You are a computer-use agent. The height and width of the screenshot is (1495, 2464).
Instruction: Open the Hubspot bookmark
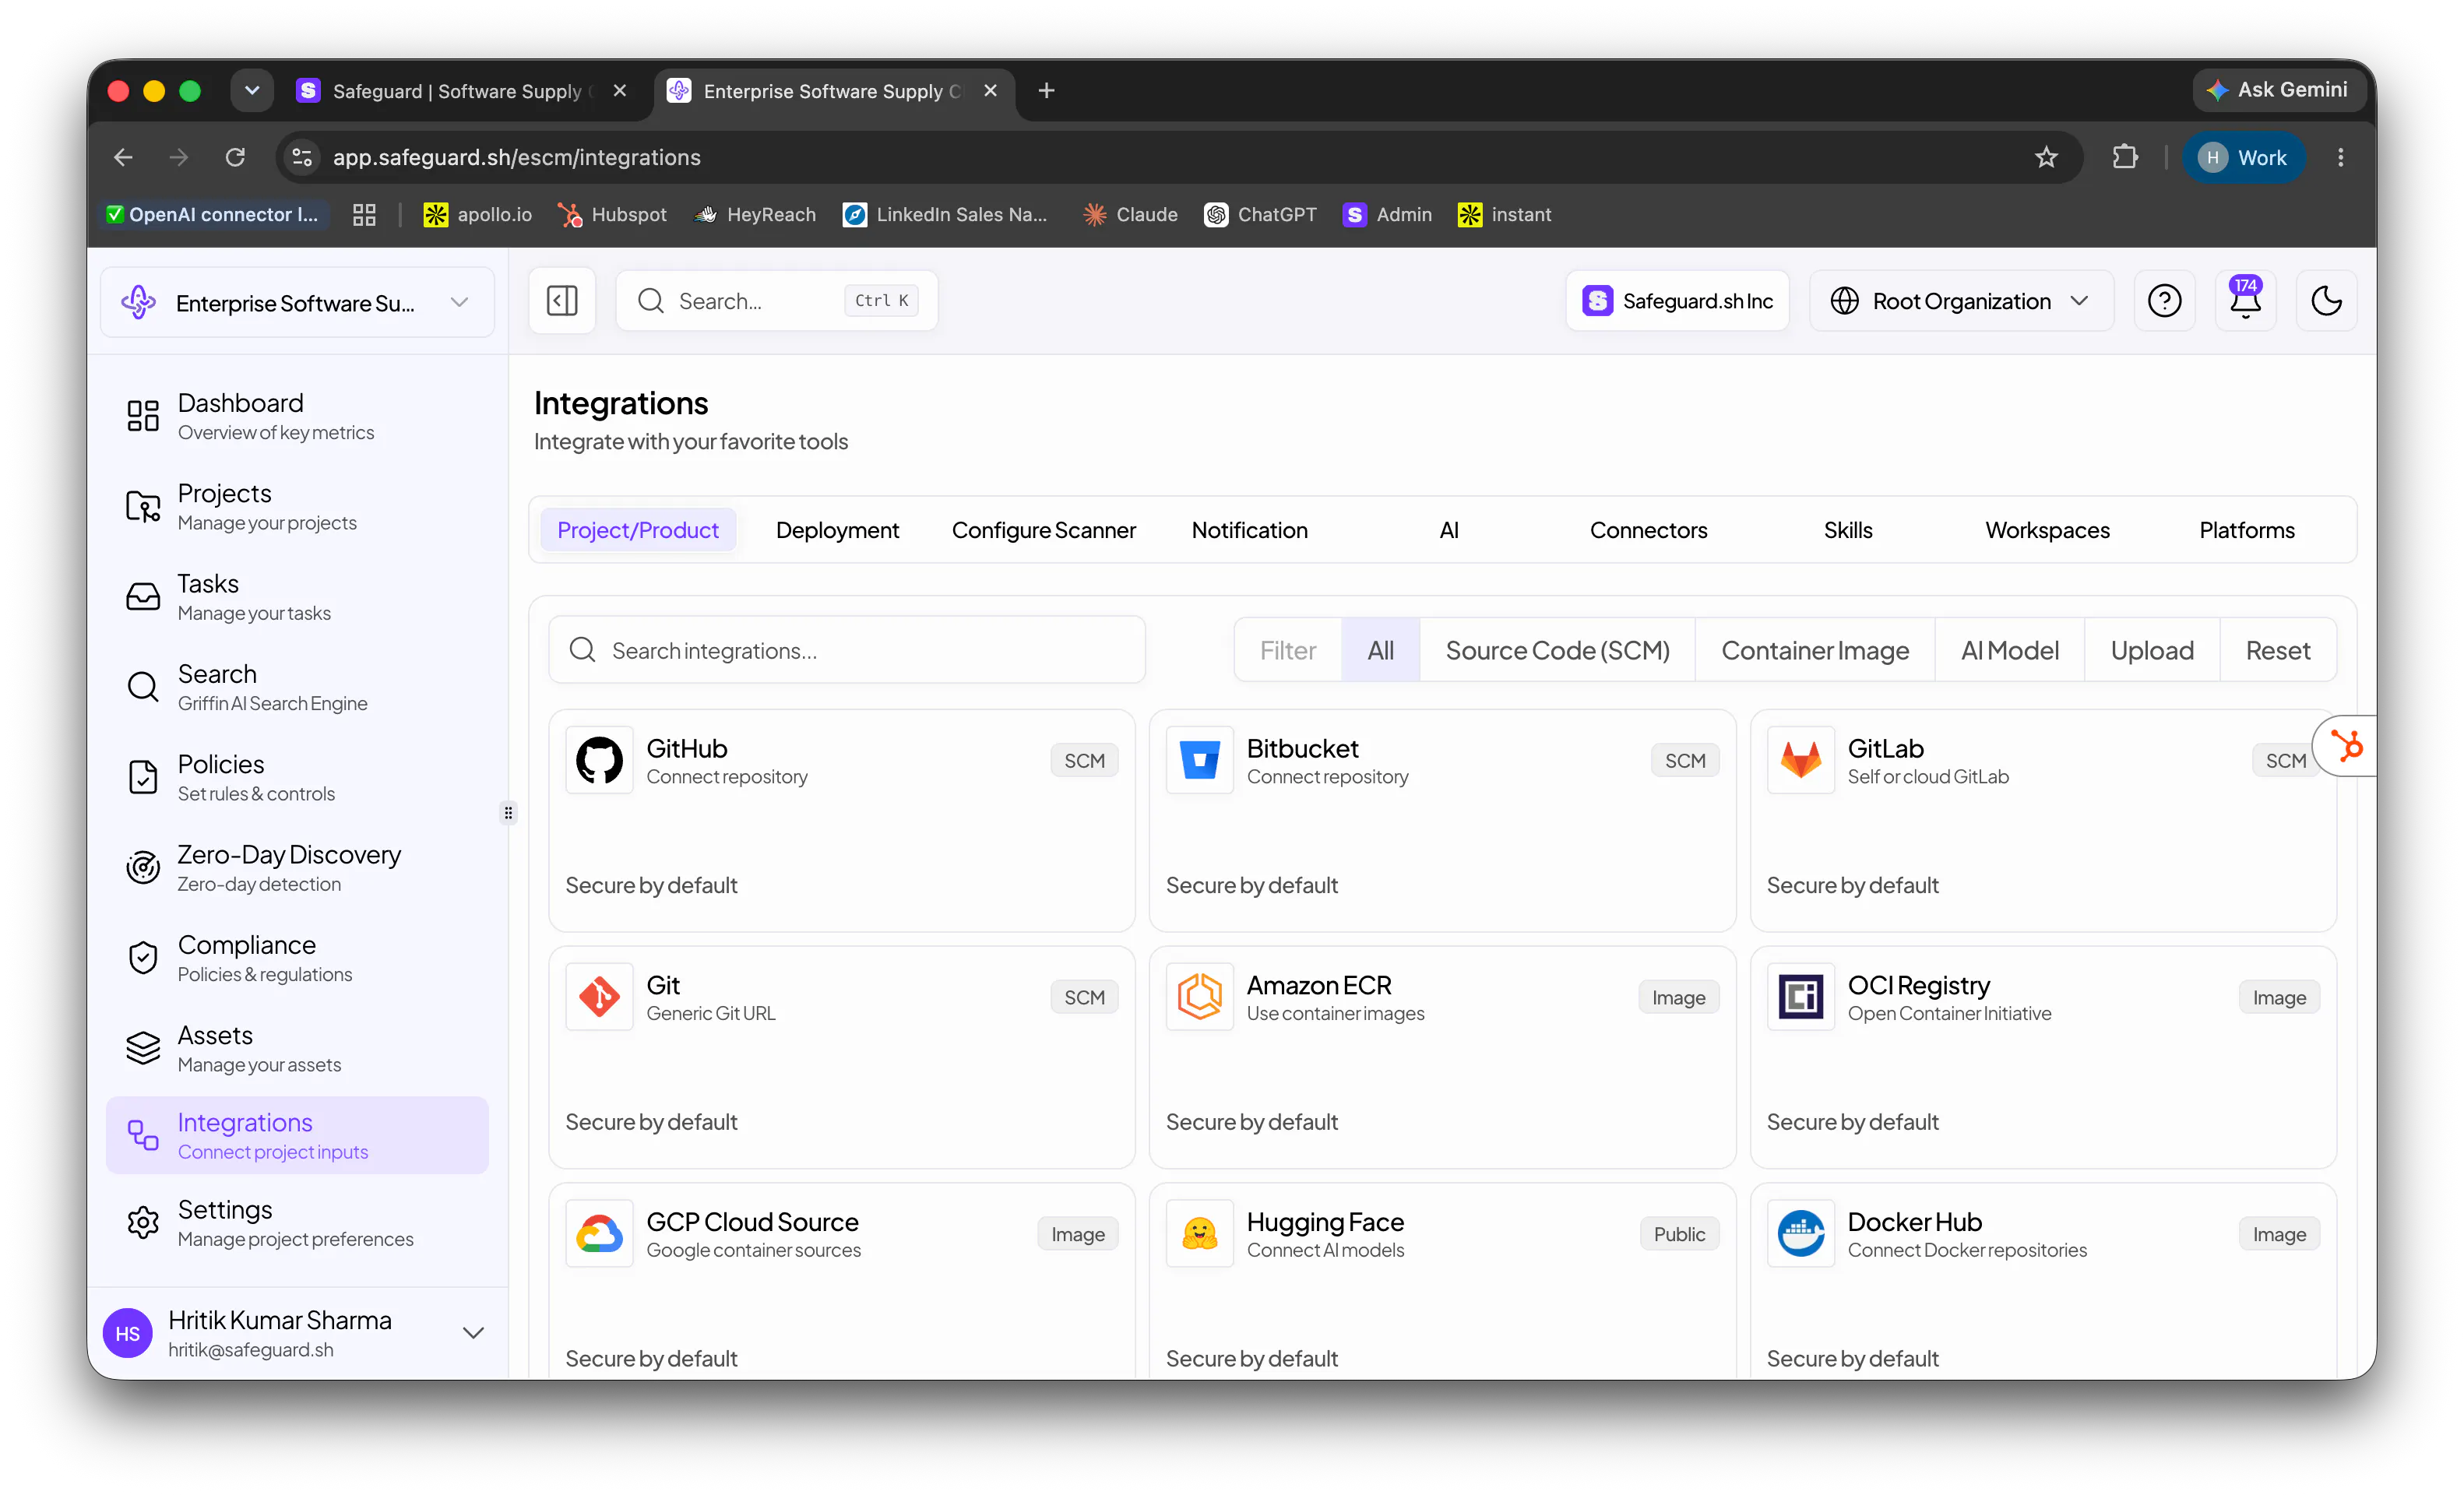[613, 215]
